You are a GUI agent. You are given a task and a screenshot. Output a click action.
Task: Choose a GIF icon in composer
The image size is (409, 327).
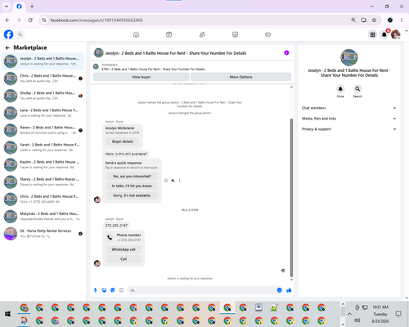[x=121, y=290]
